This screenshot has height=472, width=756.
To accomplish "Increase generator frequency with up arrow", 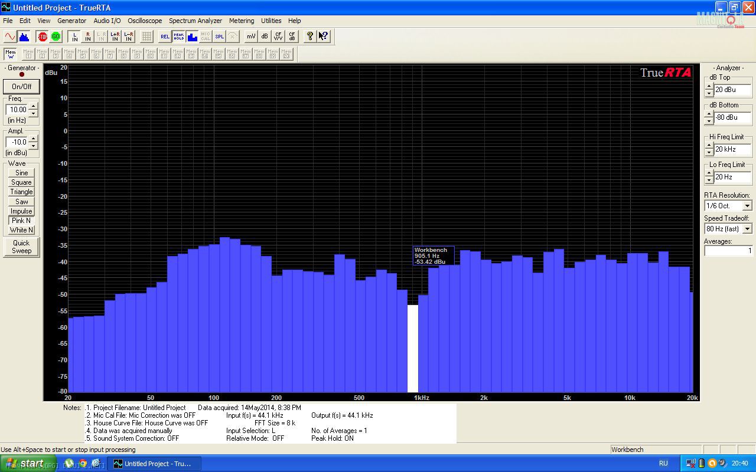I will click(x=33, y=106).
